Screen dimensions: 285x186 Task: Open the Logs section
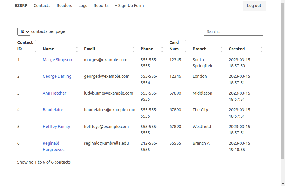[x=83, y=5]
